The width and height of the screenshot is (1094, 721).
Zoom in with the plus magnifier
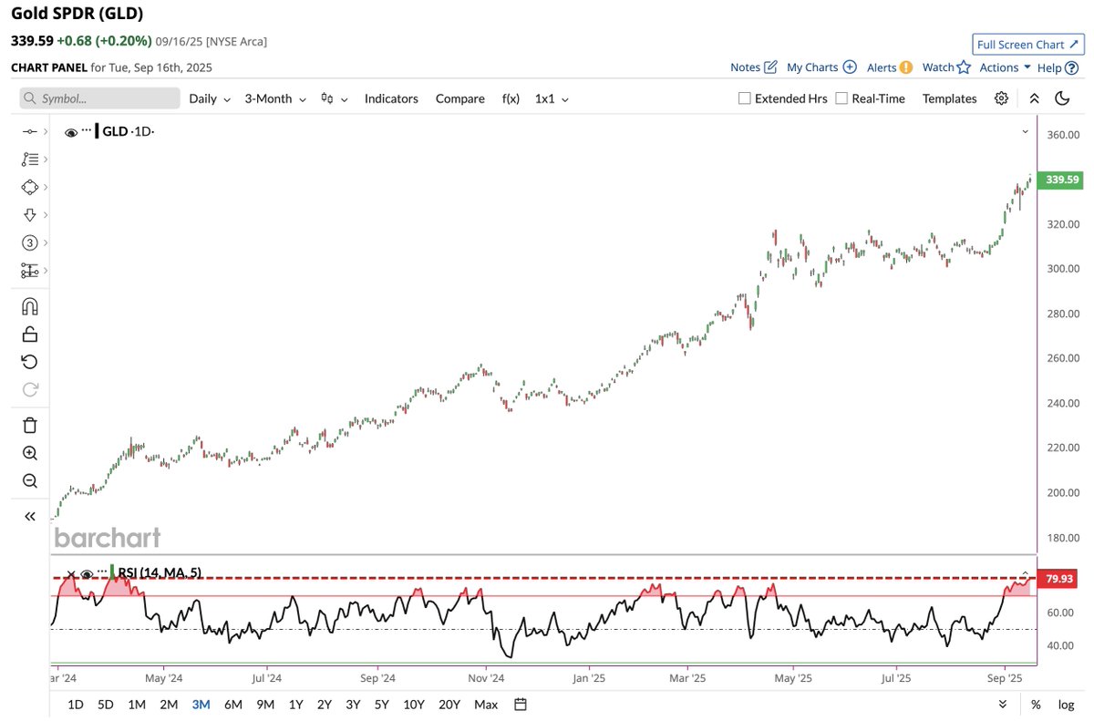tap(29, 453)
